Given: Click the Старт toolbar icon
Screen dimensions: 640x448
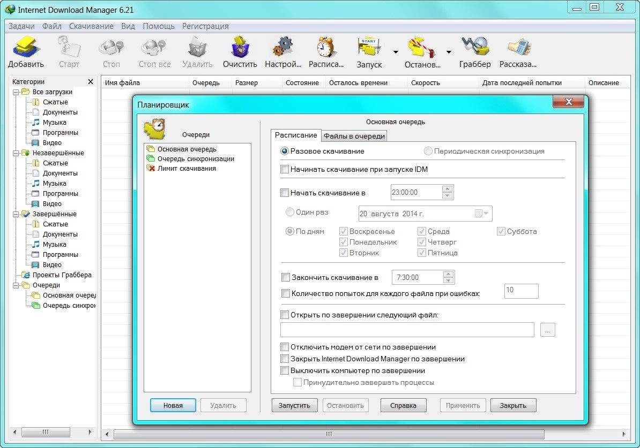Looking at the screenshot, I should pyautogui.click(x=69, y=52).
